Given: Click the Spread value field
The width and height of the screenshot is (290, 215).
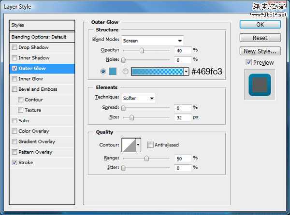Looking at the screenshot, I should [183, 108].
